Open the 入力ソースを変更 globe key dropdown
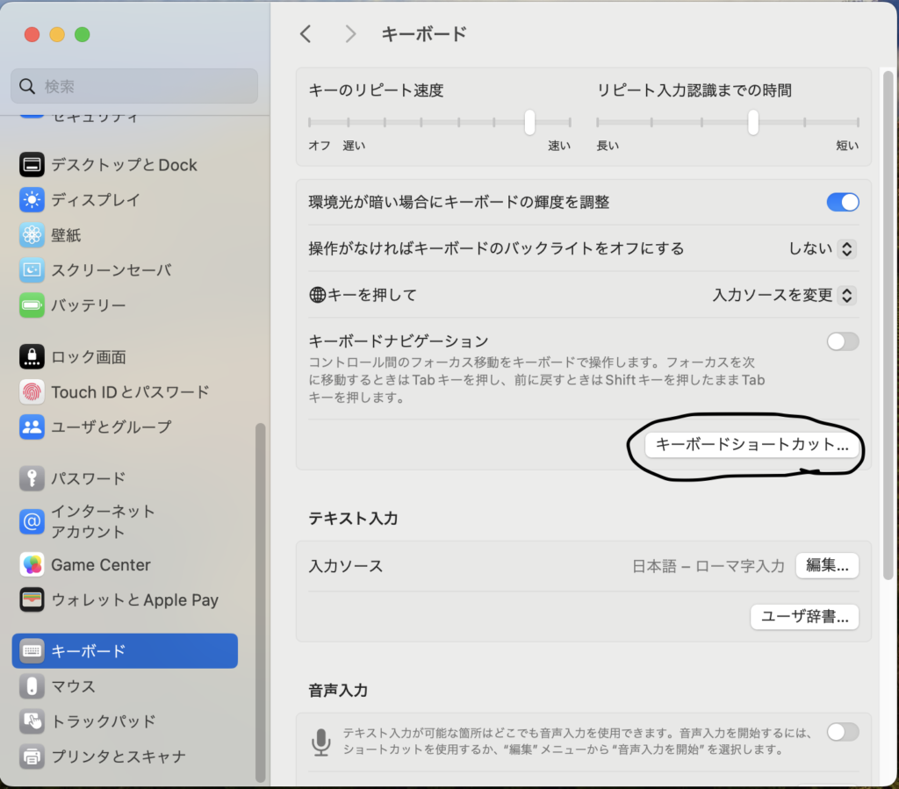This screenshot has height=789, width=899. tap(784, 295)
